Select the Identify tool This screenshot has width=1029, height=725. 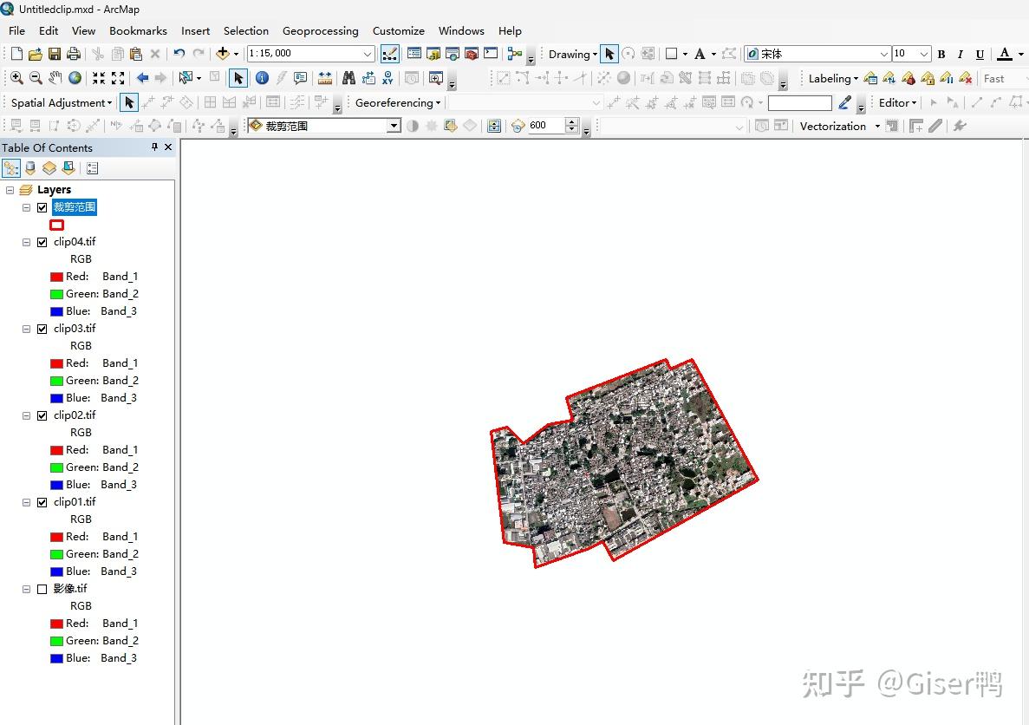pyautogui.click(x=261, y=77)
